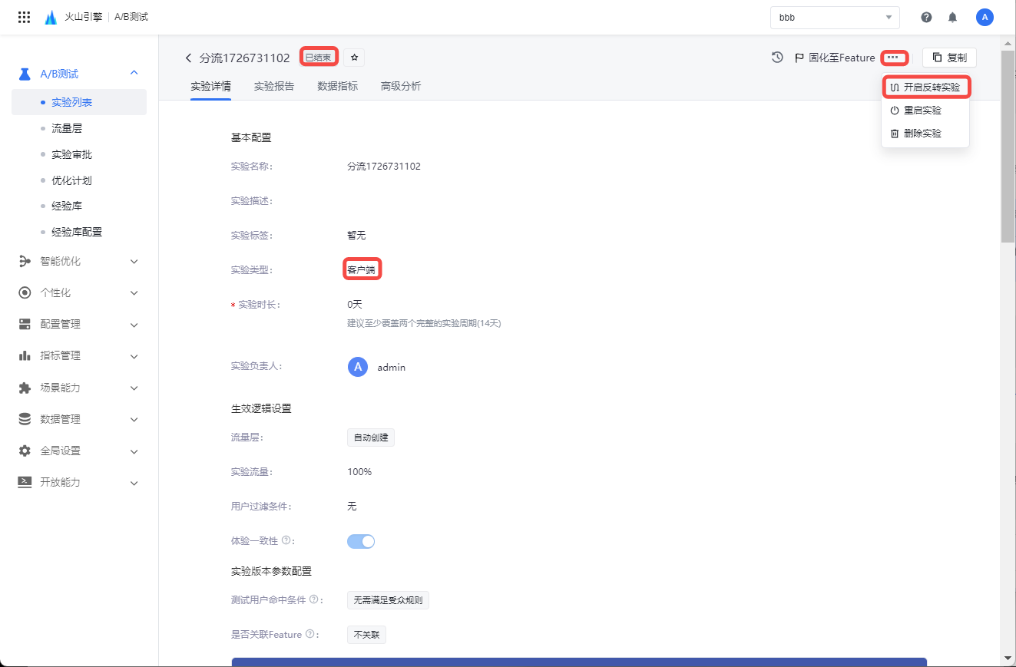This screenshot has width=1016, height=667.
Task: Click the 智能优化 sidebar icon
Action: click(25, 262)
